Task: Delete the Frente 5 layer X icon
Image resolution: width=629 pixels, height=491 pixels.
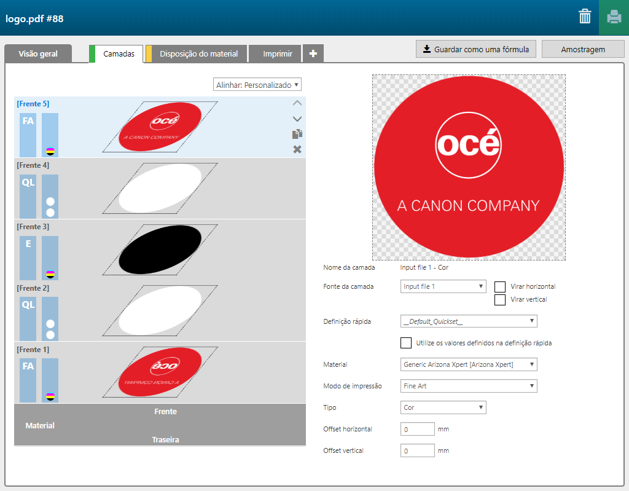Action: point(297,149)
